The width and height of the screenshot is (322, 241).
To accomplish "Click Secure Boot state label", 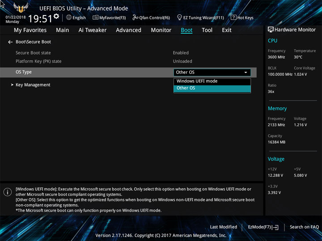I will tap(33, 53).
